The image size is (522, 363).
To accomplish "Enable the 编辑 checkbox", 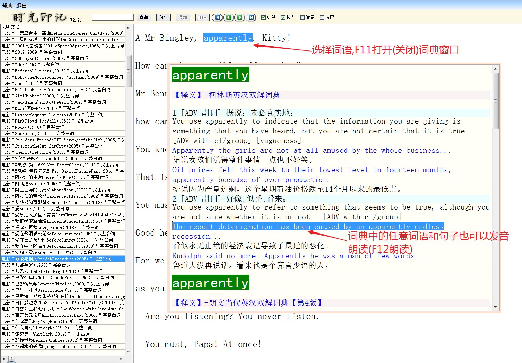I will pos(303,17).
